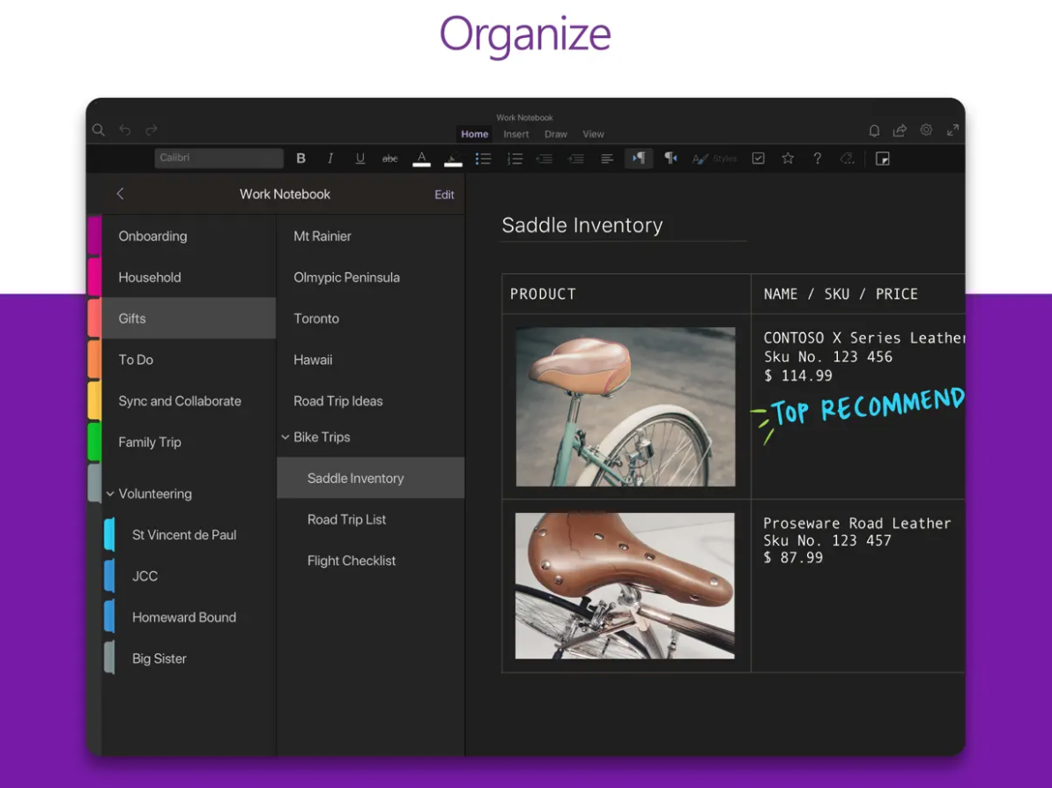Switch to the Insert tab
This screenshot has height=788, width=1052.
(x=516, y=135)
